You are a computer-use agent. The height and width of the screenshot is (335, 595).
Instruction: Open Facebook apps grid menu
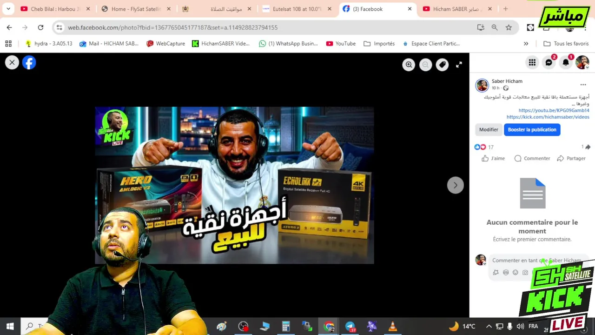pyautogui.click(x=532, y=62)
